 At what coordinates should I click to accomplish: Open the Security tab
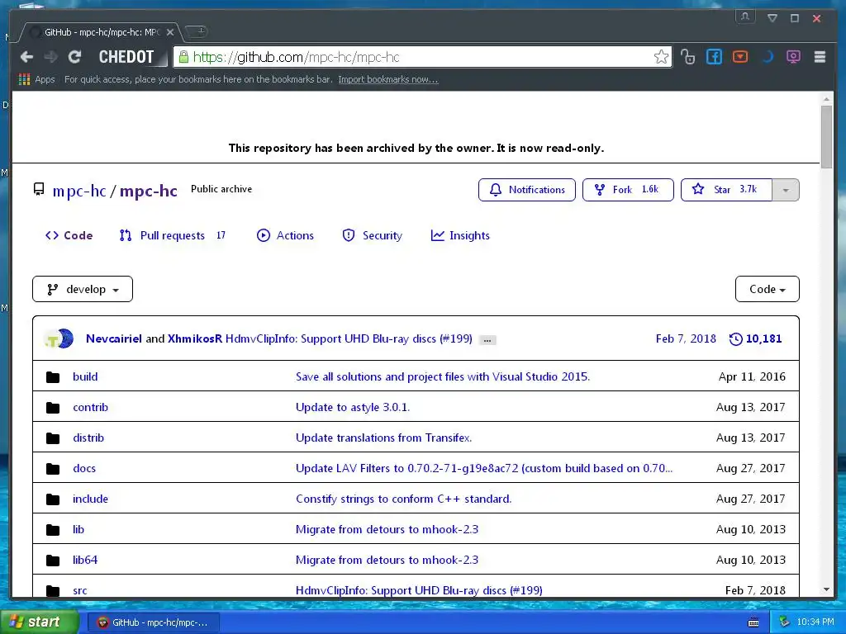coord(373,235)
